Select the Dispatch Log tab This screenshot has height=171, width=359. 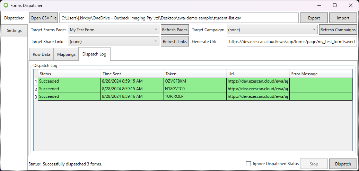coord(94,54)
